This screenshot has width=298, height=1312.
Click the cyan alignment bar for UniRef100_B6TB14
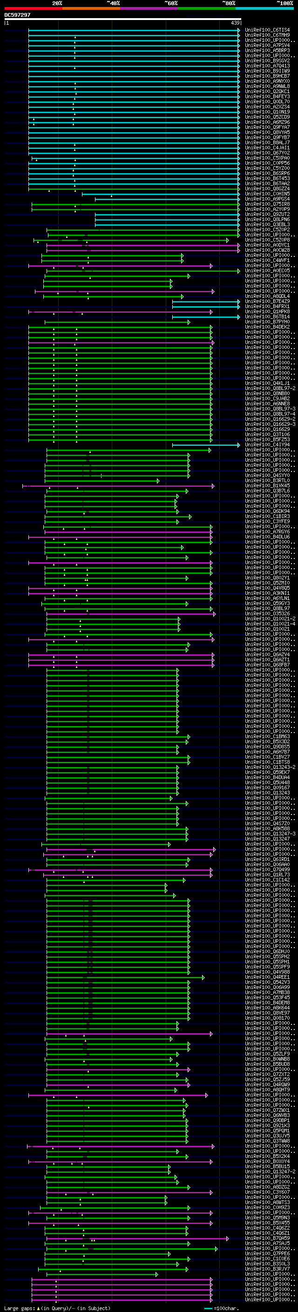coord(206,317)
